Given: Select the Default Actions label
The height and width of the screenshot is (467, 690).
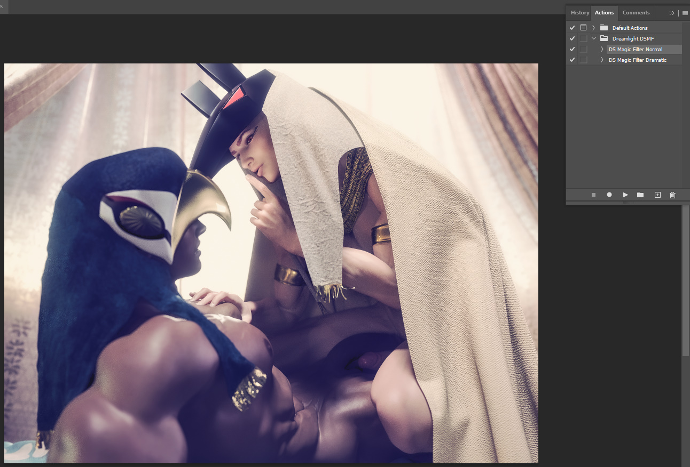Looking at the screenshot, I should (630, 28).
